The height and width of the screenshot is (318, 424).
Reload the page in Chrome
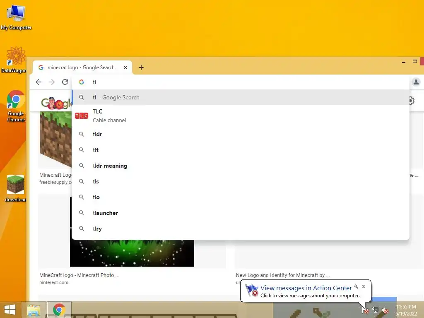coord(65,82)
